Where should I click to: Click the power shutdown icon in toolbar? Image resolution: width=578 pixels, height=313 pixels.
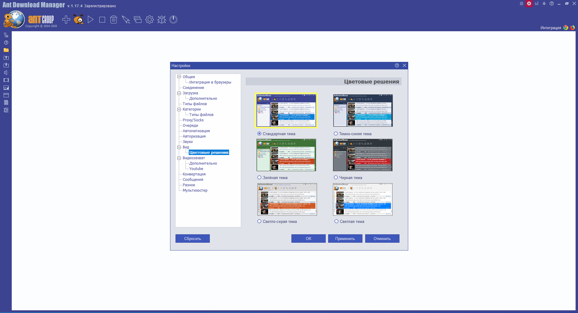pyautogui.click(x=173, y=20)
